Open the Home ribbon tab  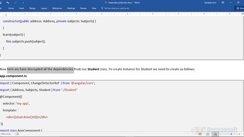(11, 8)
